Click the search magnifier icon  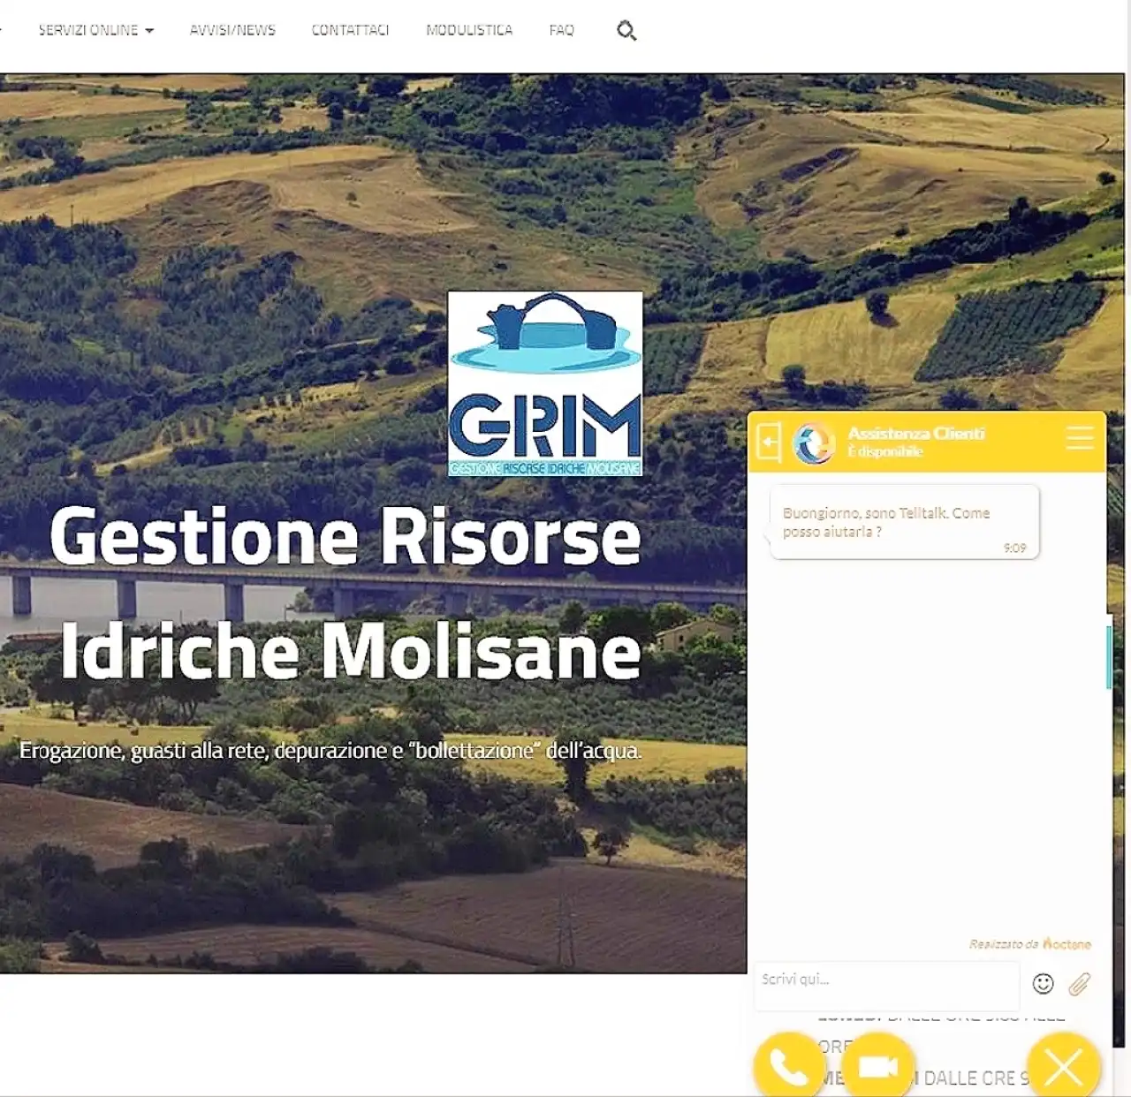point(626,31)
